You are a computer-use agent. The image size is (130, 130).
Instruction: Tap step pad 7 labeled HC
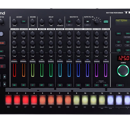[x=59, y=100]
